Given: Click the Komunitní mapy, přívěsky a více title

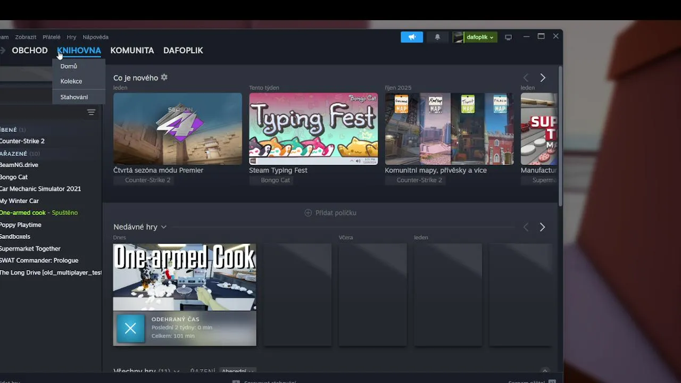Looking at the screenshot, I should point(436,170).
